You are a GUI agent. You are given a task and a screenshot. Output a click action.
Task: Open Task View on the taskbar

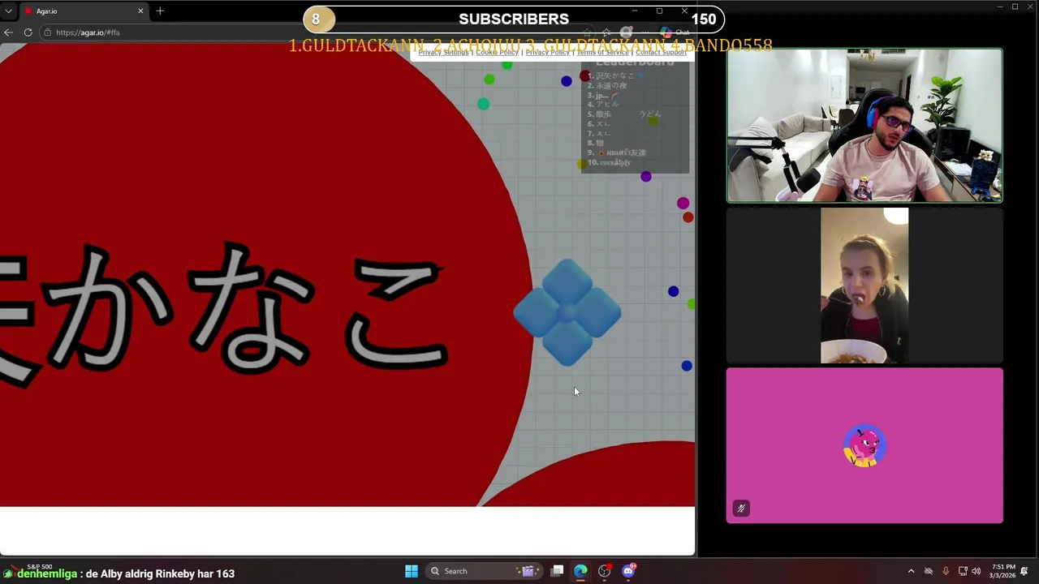[x=557, y=571]
